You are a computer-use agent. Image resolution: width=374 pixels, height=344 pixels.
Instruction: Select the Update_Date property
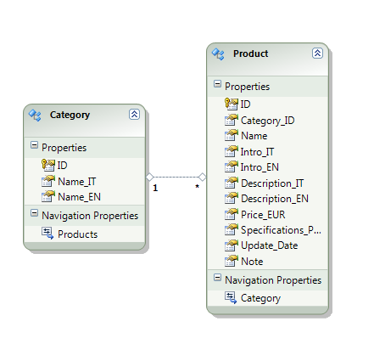click(x=268, y=245)
